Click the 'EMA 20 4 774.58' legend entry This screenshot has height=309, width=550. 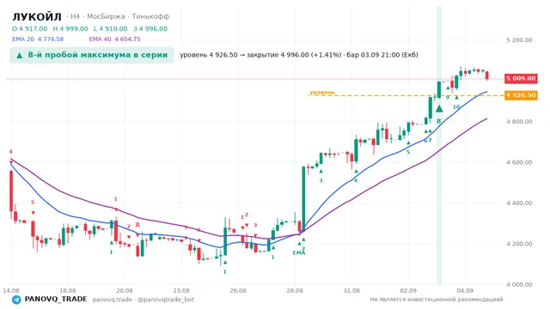[x=38, y=39]
